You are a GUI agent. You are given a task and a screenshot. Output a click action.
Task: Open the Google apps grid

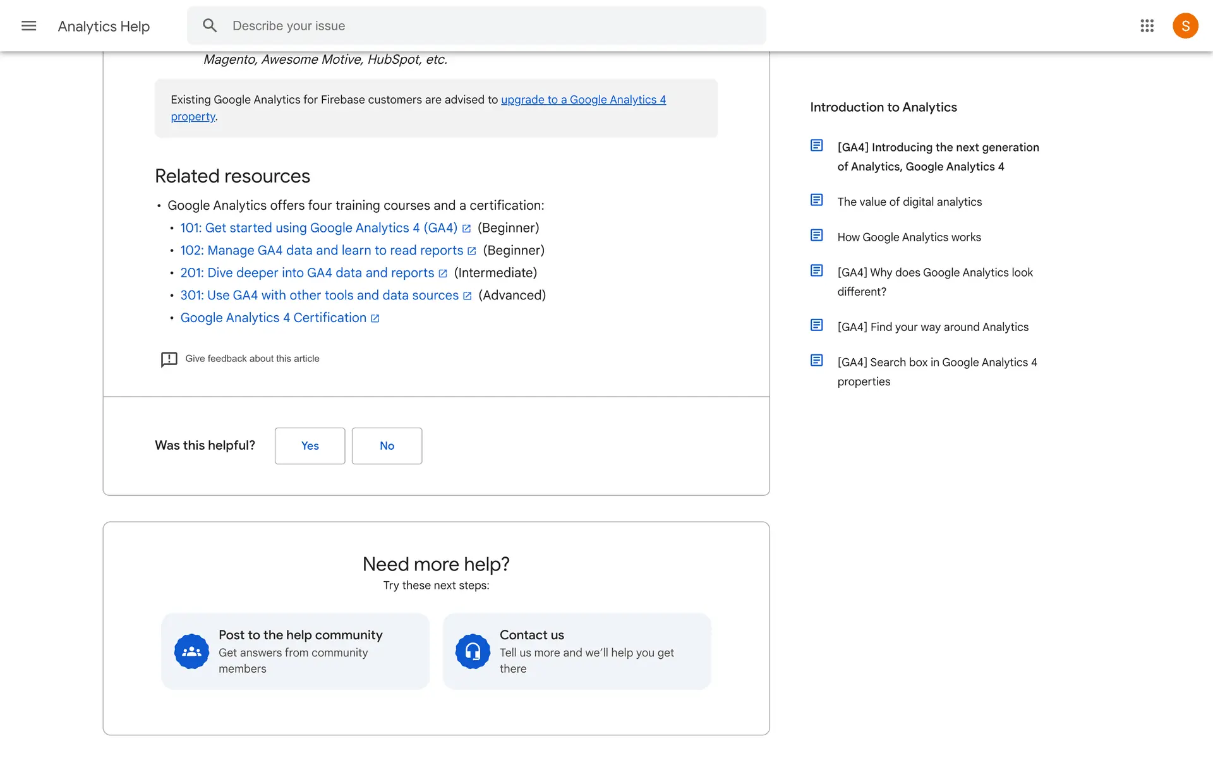[x=1147, y=26]
